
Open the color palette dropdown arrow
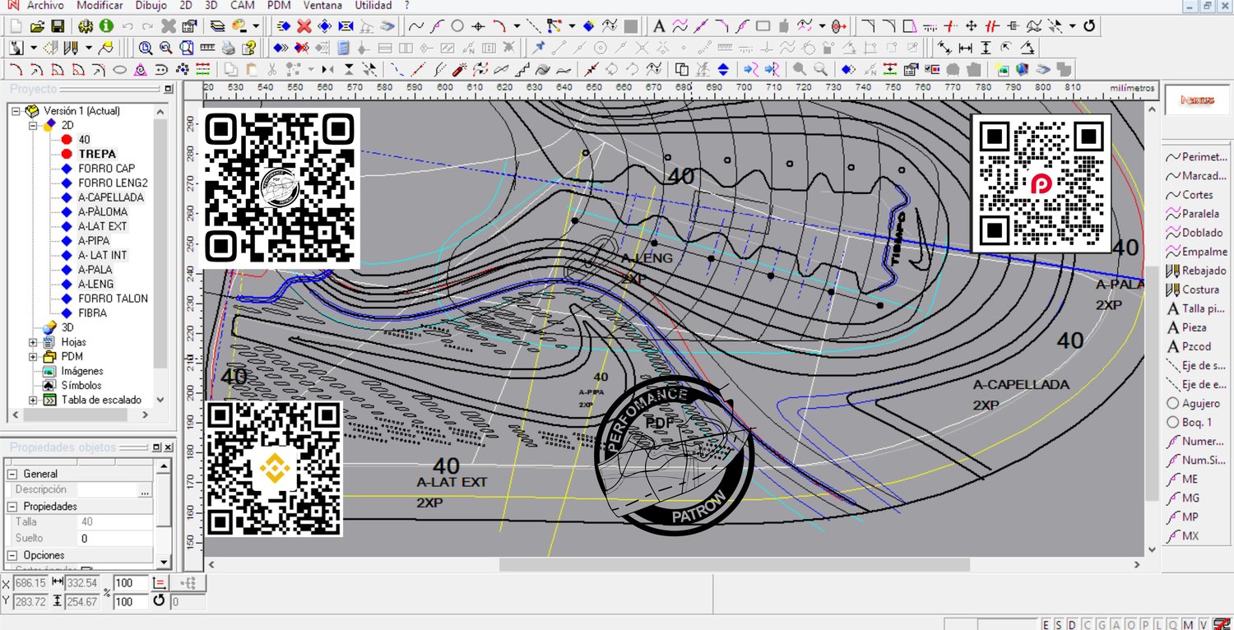257,26
